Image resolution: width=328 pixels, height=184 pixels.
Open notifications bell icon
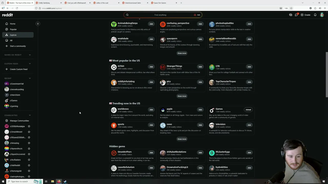315,15
